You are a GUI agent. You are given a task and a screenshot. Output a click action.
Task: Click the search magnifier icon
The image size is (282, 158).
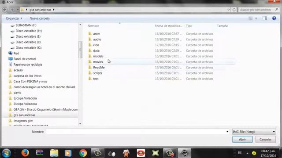coord(277,10)
